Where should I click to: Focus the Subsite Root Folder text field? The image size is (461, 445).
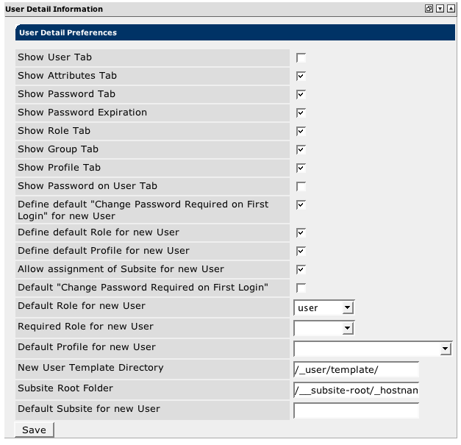[356, 390]
